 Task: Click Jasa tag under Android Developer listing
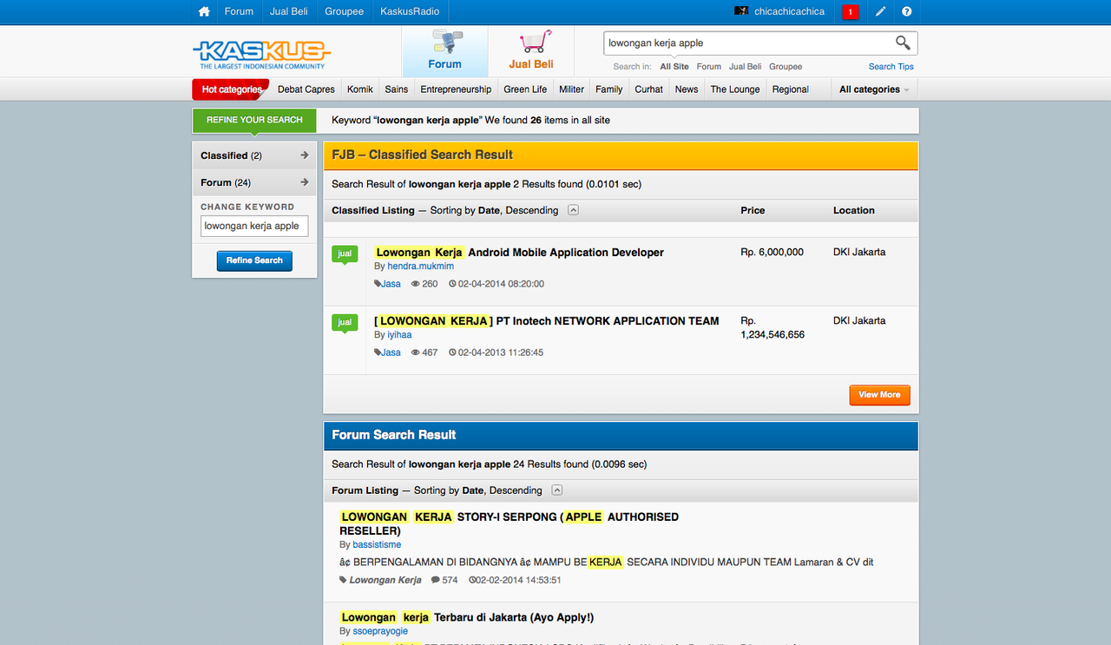[x=391, y=284]
